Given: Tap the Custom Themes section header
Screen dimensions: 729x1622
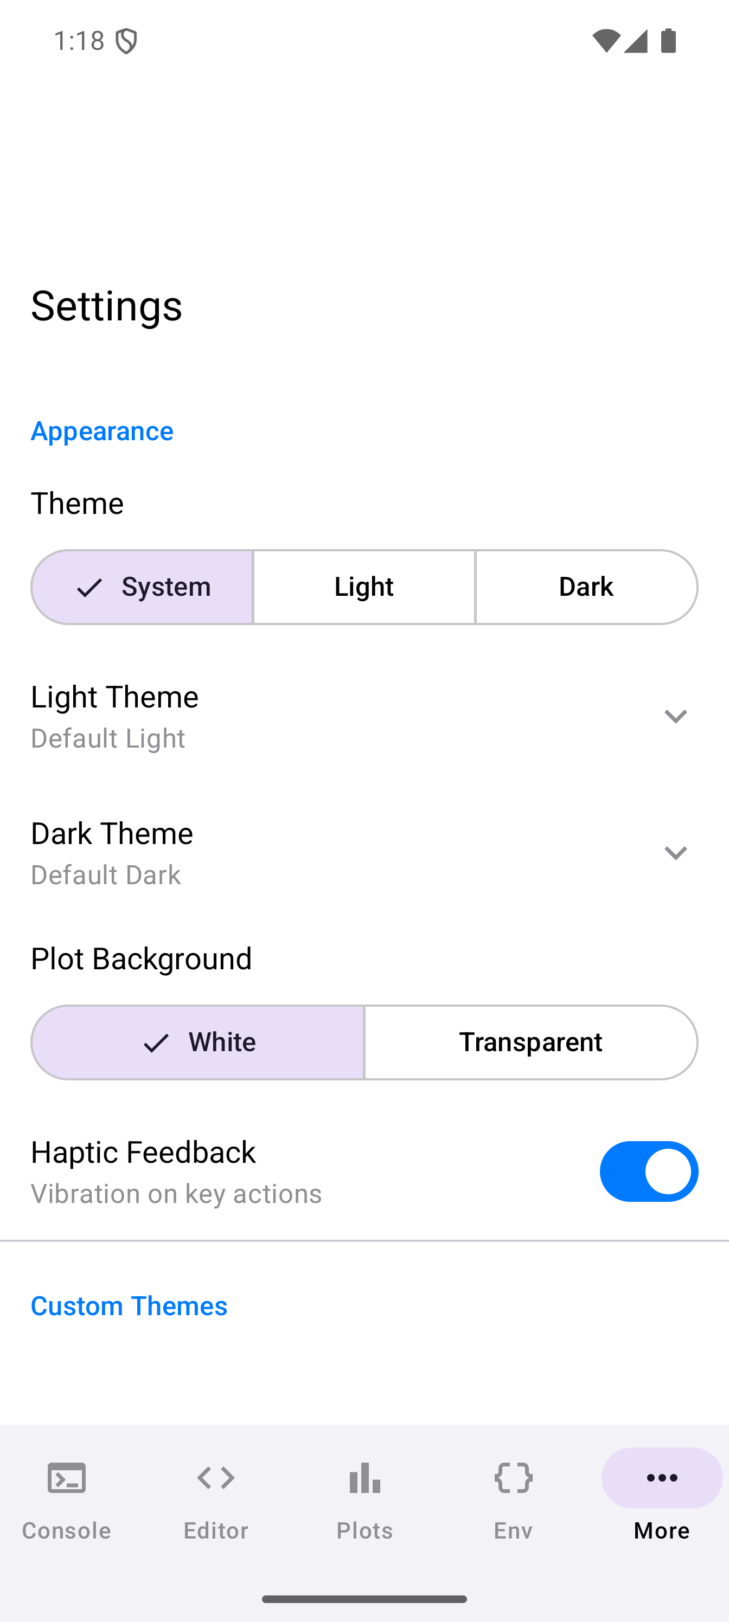Looking at the screenshot, I should [129, 1306].
